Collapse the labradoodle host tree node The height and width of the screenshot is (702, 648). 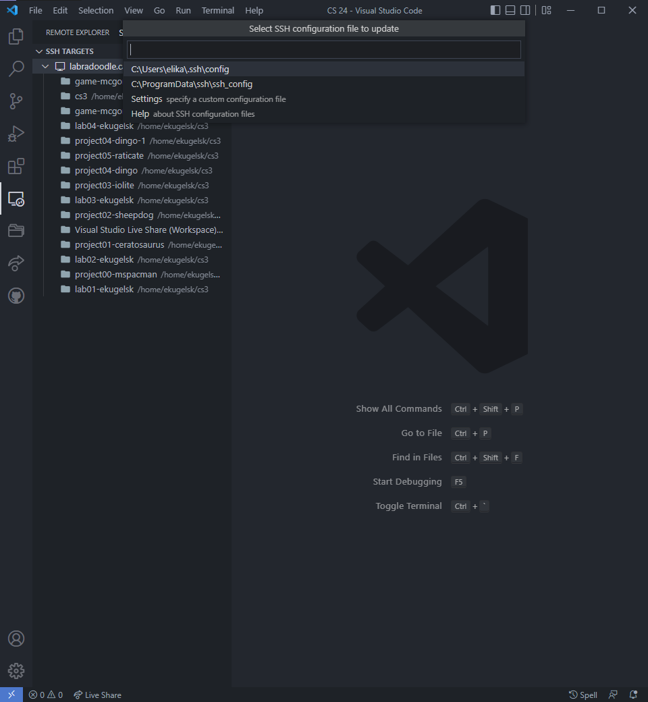pos(45,67)
